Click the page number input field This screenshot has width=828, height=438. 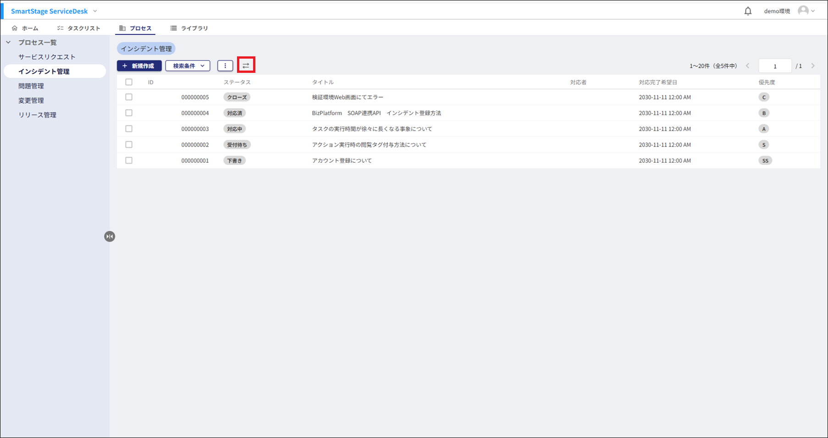[775, 66]
